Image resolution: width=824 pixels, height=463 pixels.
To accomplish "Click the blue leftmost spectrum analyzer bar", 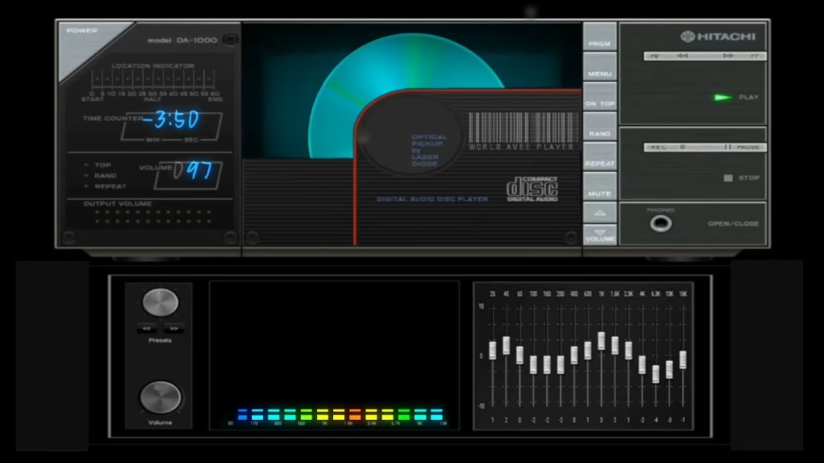I will [x=242, y=414].
